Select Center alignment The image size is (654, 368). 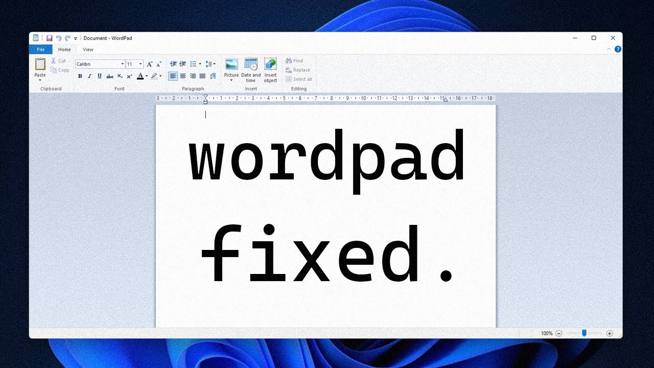tap(183, 76)
